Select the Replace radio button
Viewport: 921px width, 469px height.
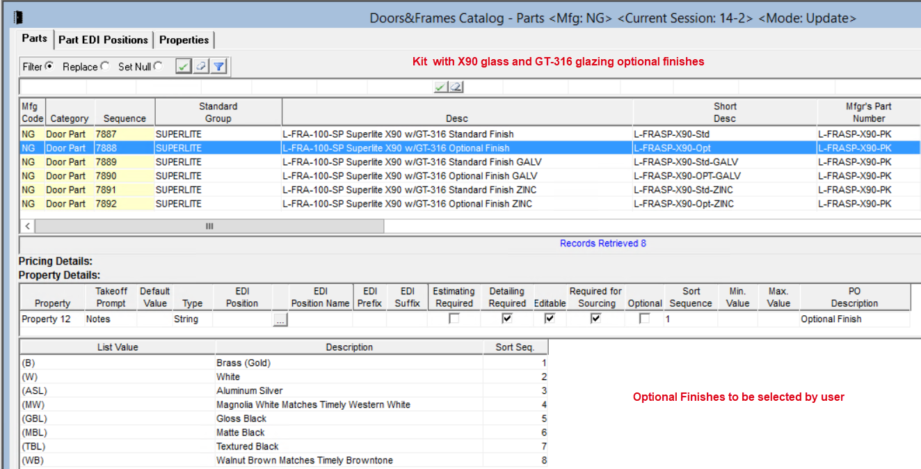tap(104, 67)
